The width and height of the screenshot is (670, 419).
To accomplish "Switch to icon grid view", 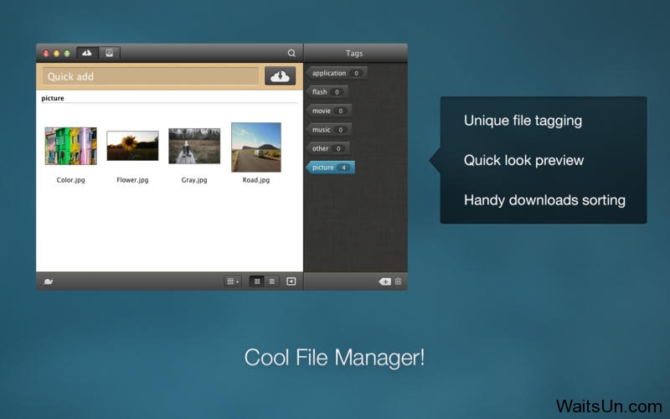I will (257, 282).
